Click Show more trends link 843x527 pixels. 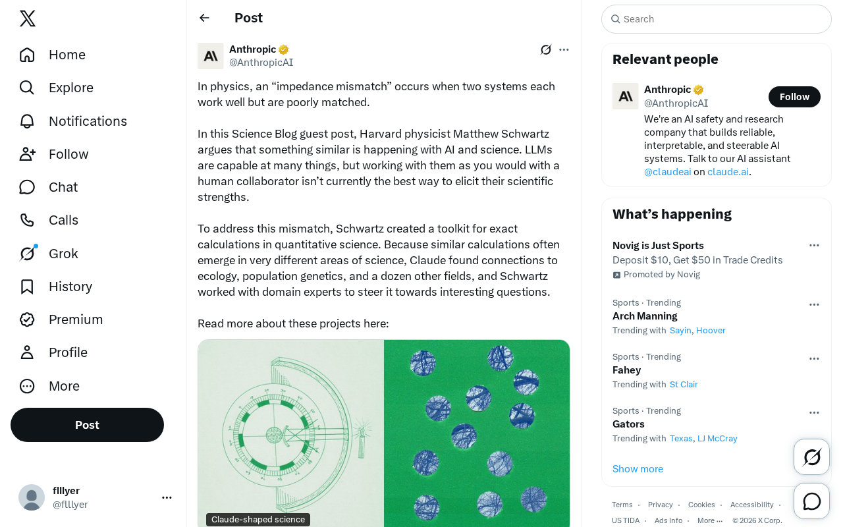638,469
